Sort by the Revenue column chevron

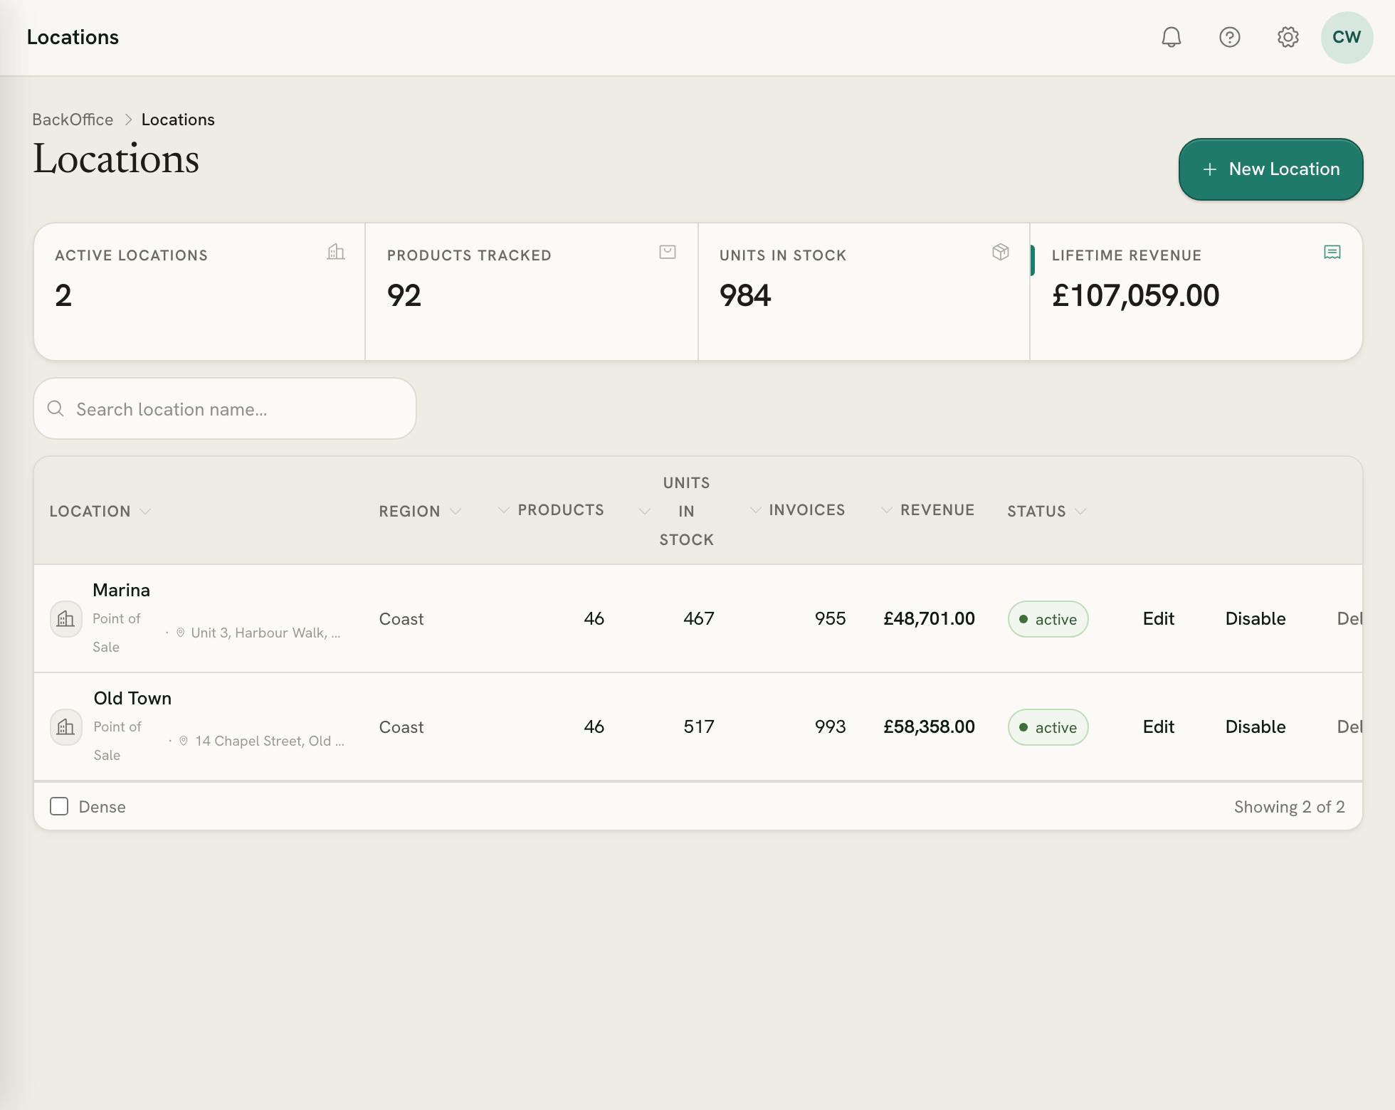(887, 509)
